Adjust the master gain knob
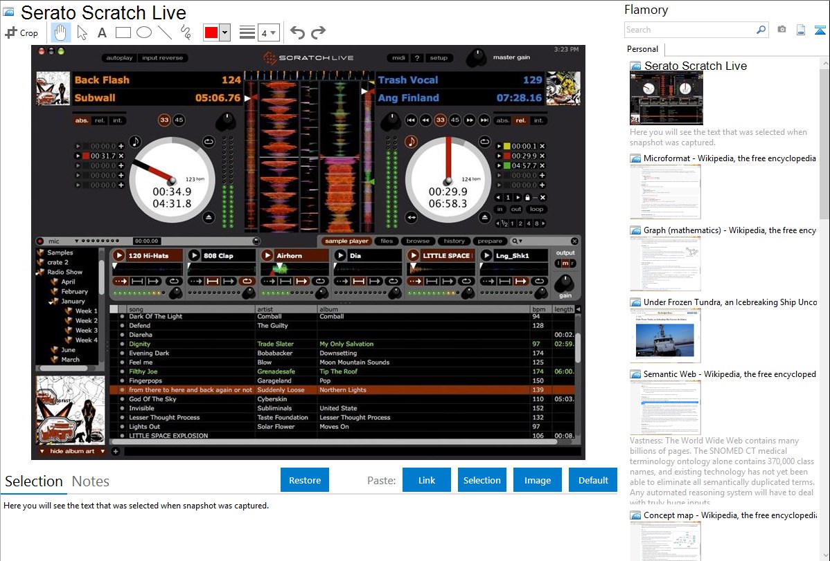Image resolution: width=830 pixels, height=561 pixels. pos(477,57)
